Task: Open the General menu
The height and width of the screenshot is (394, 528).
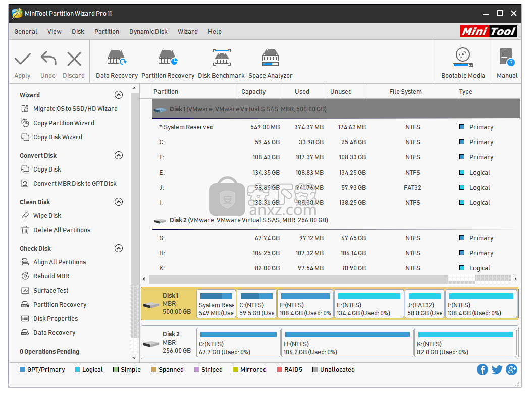Action: pos(26,32)
